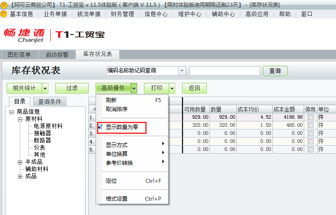
Task: Open the 维护中心 menu
Action: click(x=190, y=14)
